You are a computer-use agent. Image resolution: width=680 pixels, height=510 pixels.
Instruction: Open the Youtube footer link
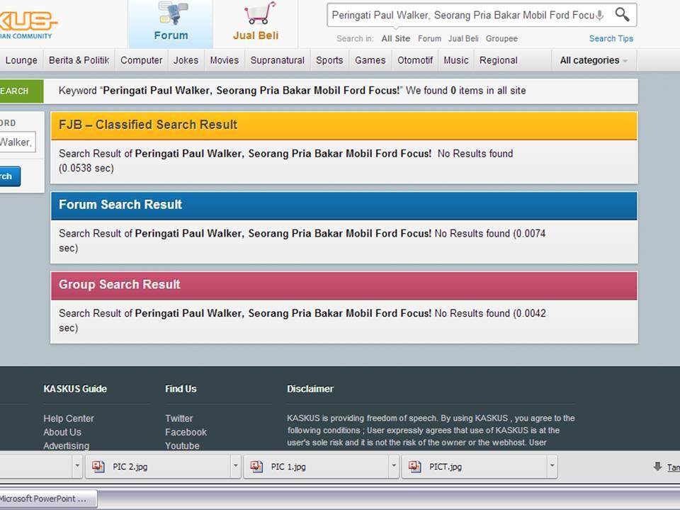pos(182,446)
